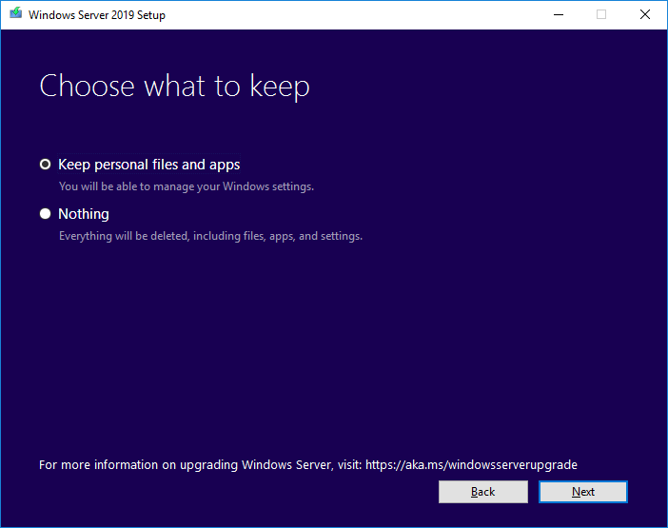Screen dimensions: 668x528
Task: Click the 'Choose what to keep' heading
Action: point(175,87)
